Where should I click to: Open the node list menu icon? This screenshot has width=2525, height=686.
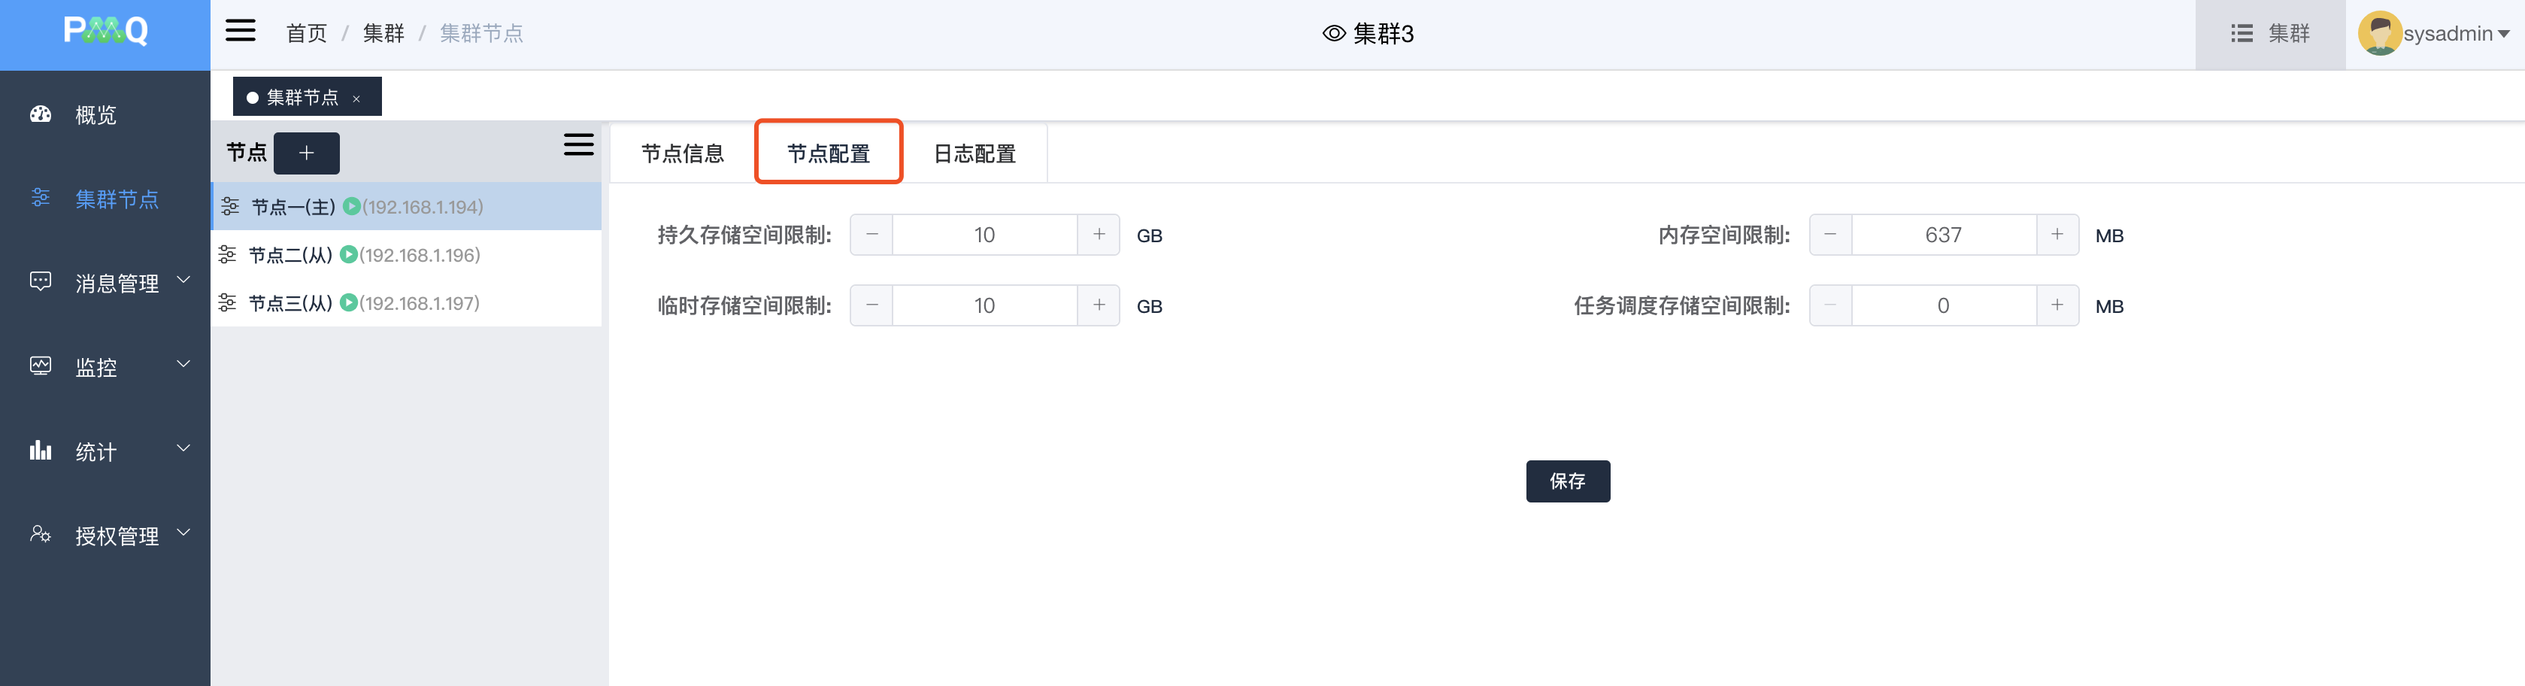578,145
